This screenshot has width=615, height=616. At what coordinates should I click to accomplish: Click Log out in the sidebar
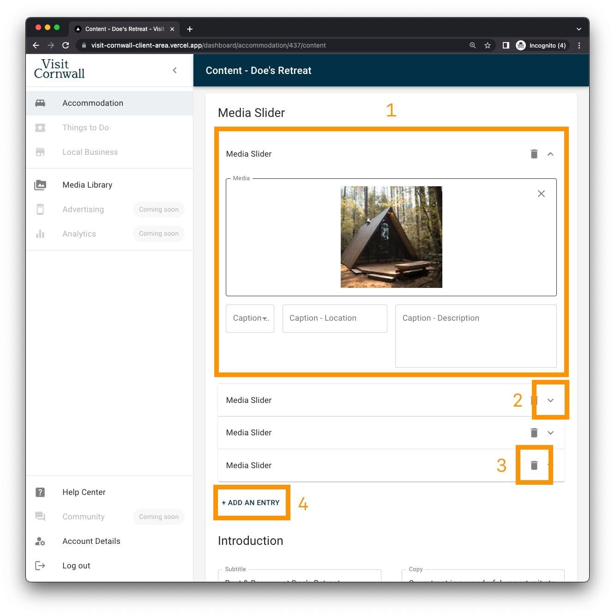pyautogui.click(x=76, y=566)
